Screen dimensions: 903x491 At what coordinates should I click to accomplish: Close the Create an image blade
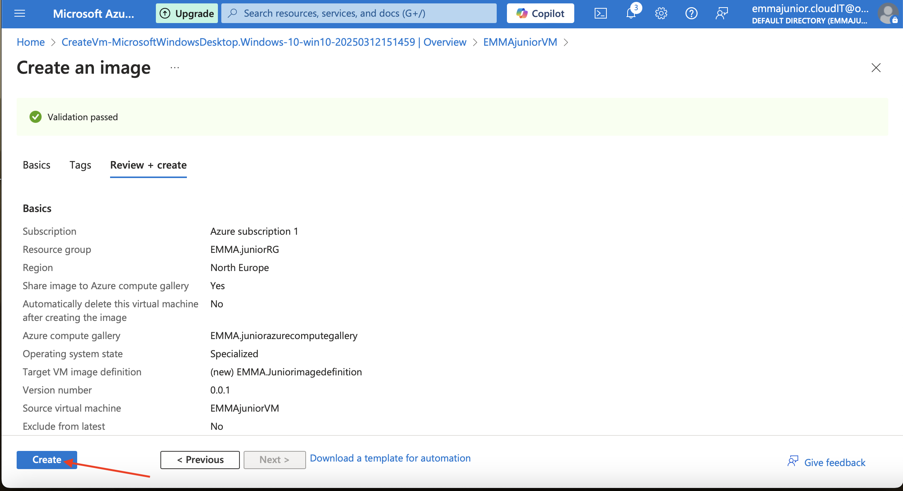876,68
